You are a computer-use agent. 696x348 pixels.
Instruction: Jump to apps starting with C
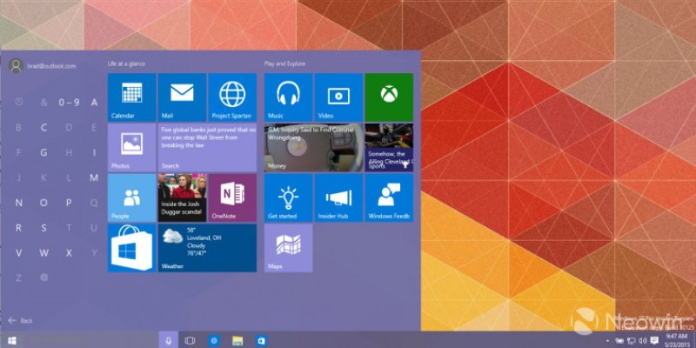(44, 128)
